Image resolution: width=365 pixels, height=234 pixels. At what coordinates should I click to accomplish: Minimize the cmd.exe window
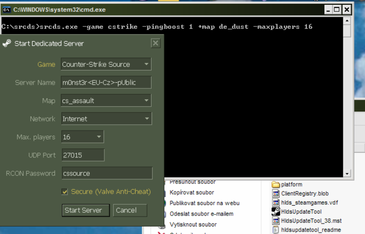tap(328, 10)
